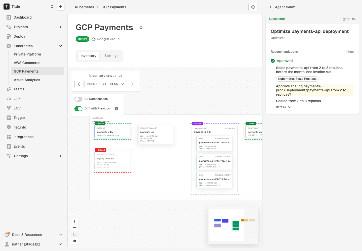Open the agent chip icon in header
The height and width of the screenshot is (251, 362).
click(253, 7)
